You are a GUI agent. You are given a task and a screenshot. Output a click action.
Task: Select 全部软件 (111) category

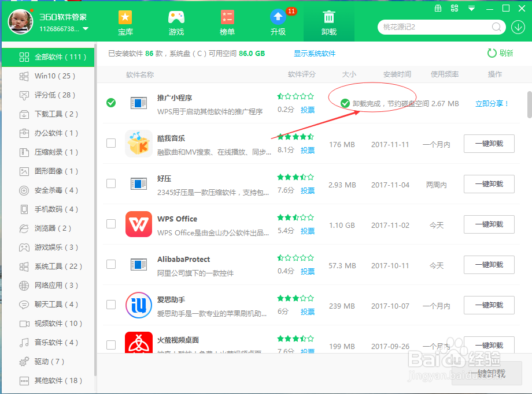click(x=48, y=57)
